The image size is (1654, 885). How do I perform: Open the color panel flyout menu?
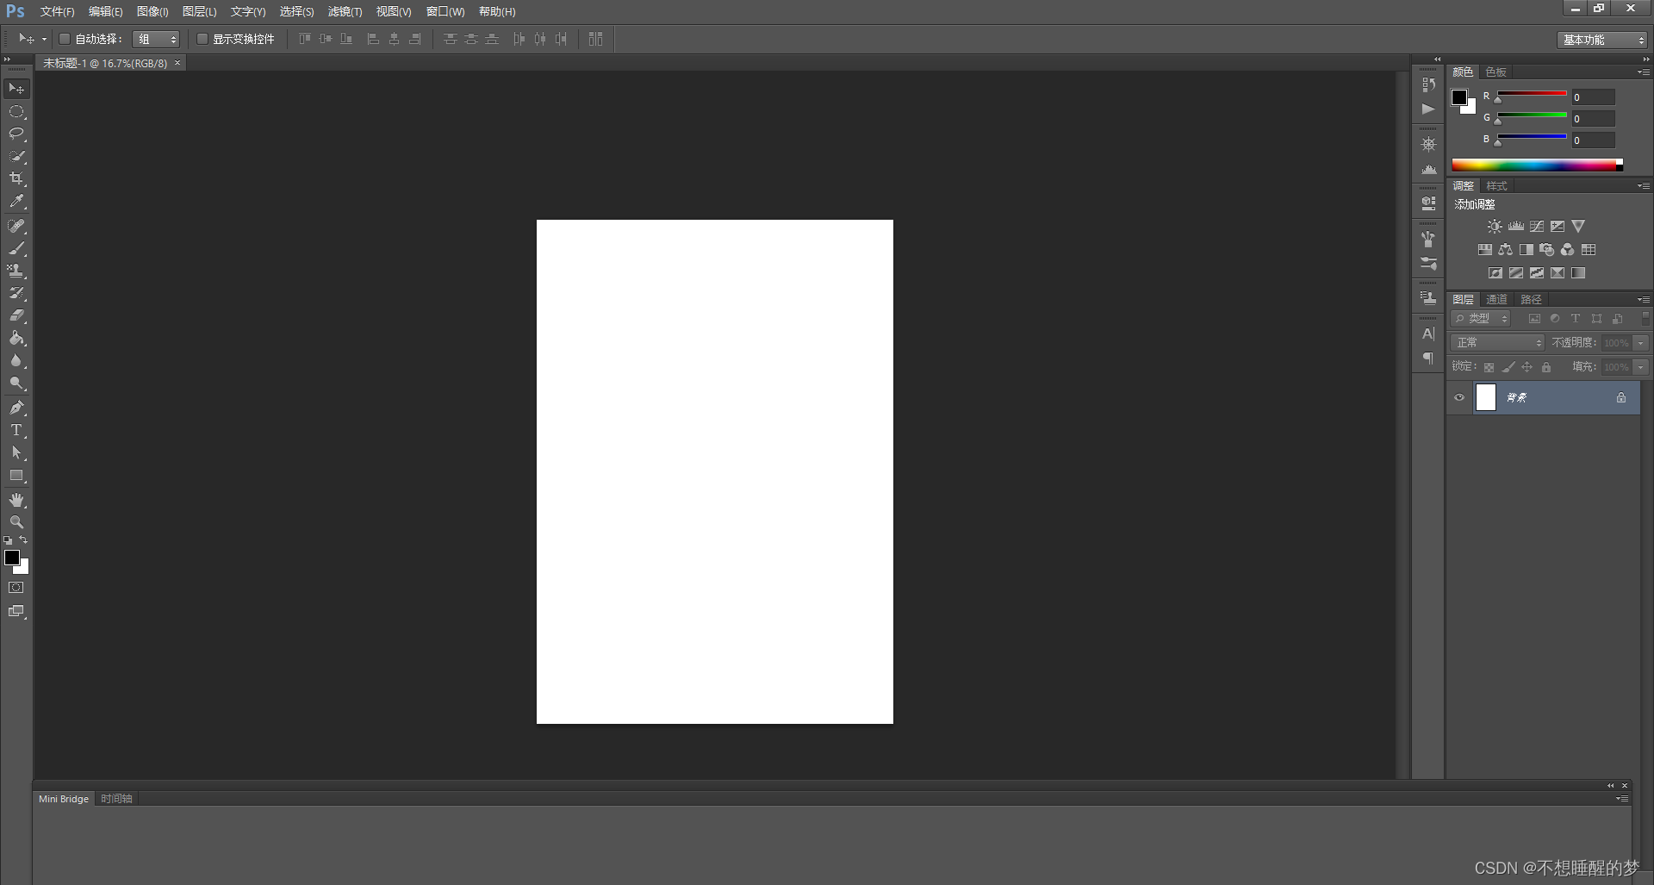1644,72
